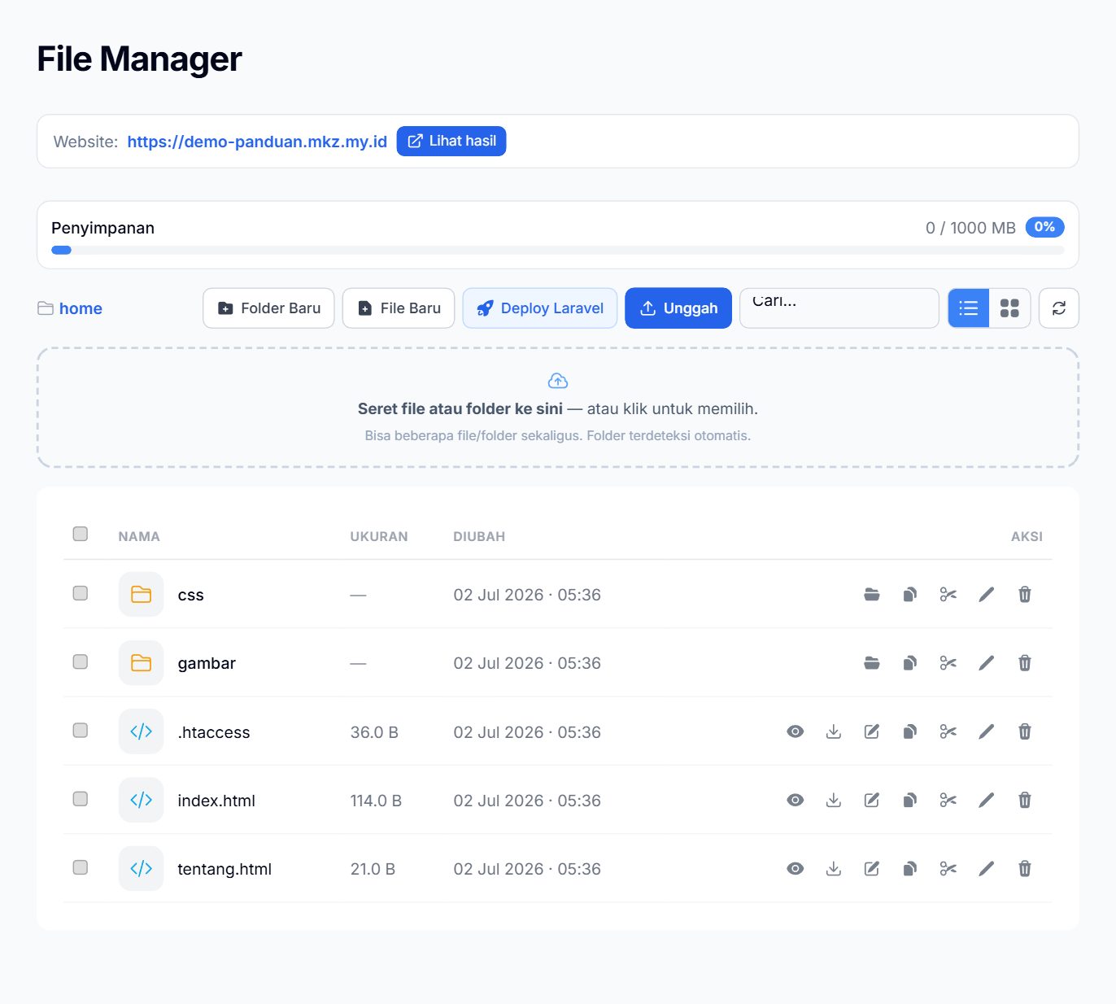Viewport: 1116px width, 1004px height.
Task: Delete the .htaccess file
Action: 1025,731
